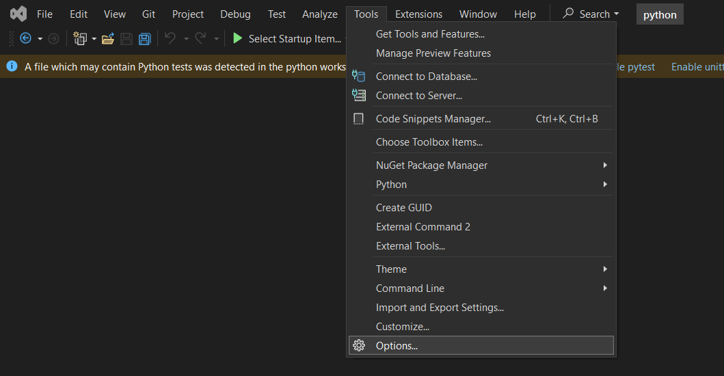Open the Extensions menu

(419, 14)
